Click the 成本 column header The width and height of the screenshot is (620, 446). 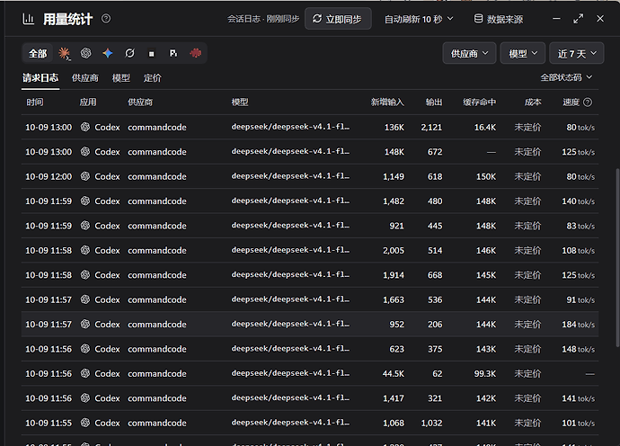coord(533,103)
